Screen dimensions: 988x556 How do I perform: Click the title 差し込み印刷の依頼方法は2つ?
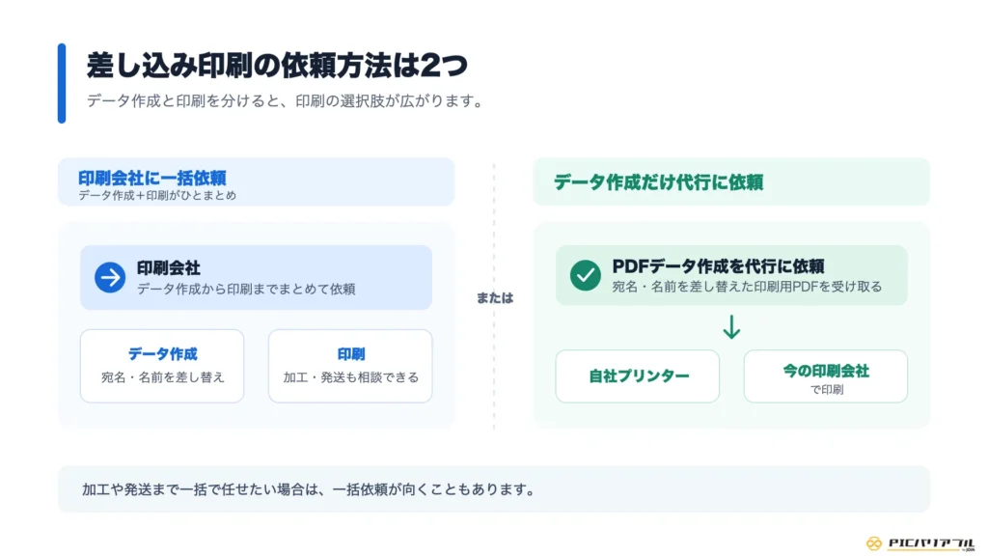(x=277, y=66)
